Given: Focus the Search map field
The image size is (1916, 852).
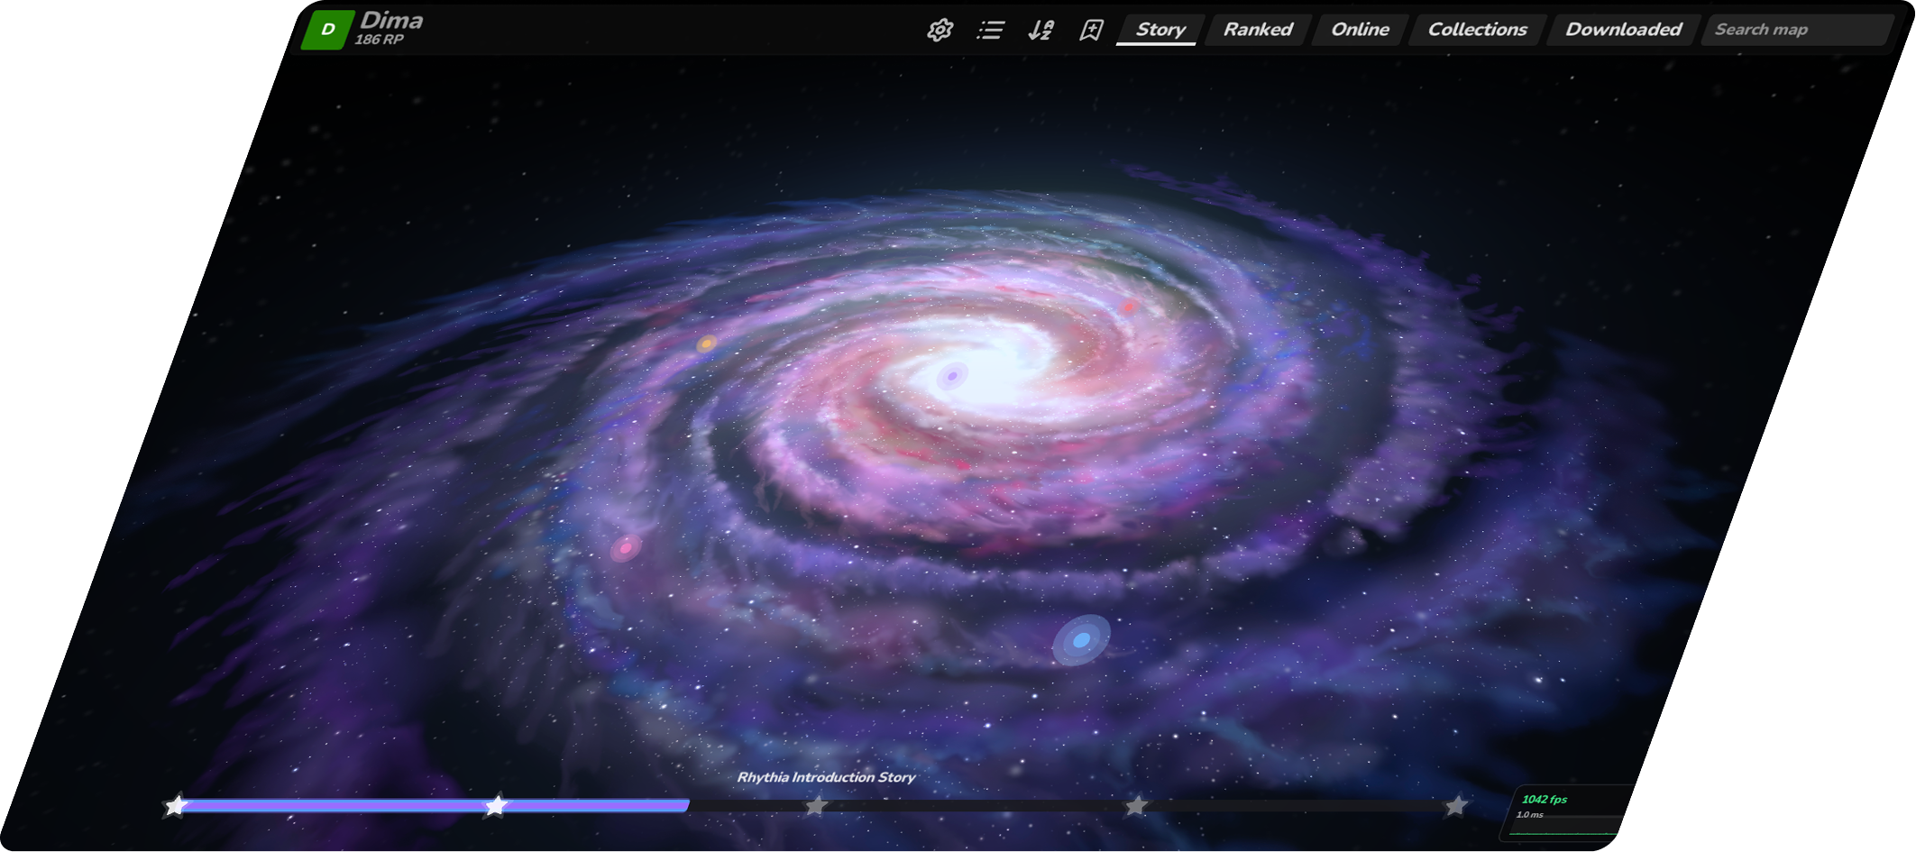Looking at the screenshot, I should pyautogui.click(x=1796, y=30).
